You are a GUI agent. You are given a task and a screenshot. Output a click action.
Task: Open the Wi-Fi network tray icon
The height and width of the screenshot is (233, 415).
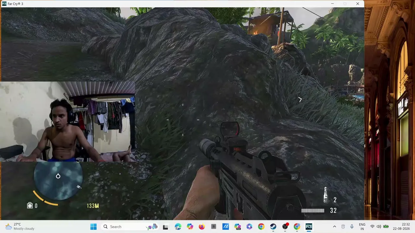click(x=372, y=227)
